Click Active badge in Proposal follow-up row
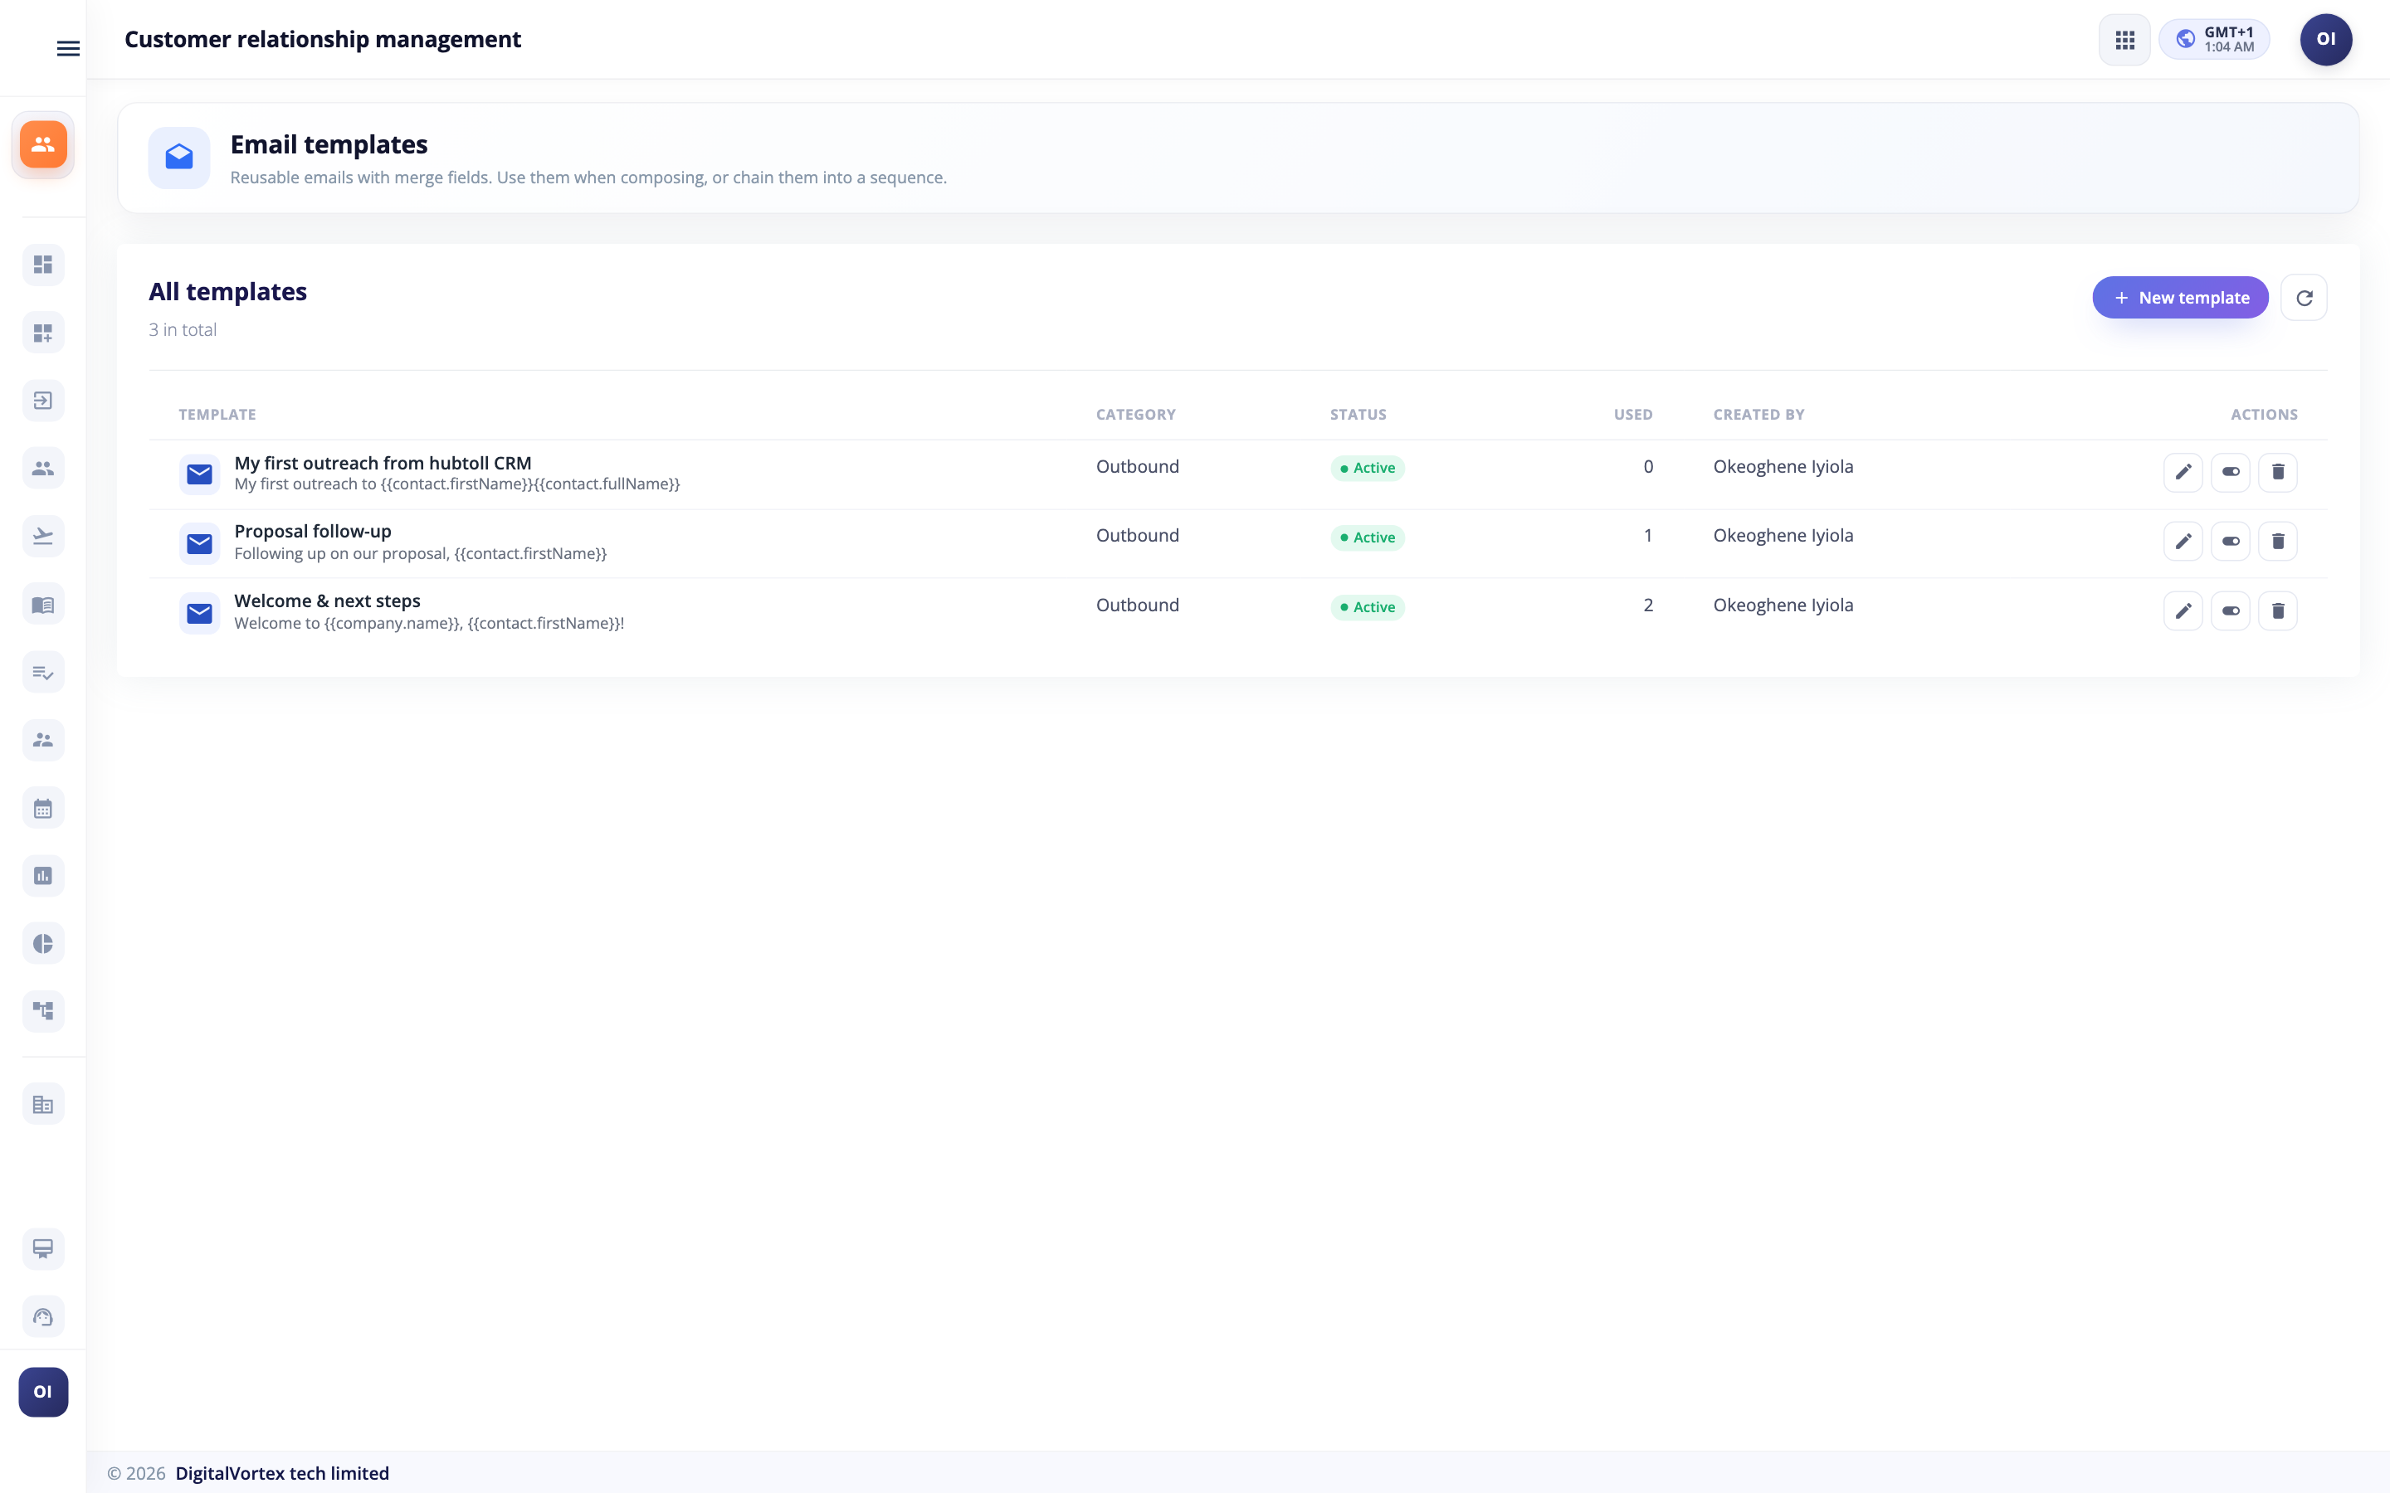This screenshot has width=2390, height=1493. coord(1367,537)
